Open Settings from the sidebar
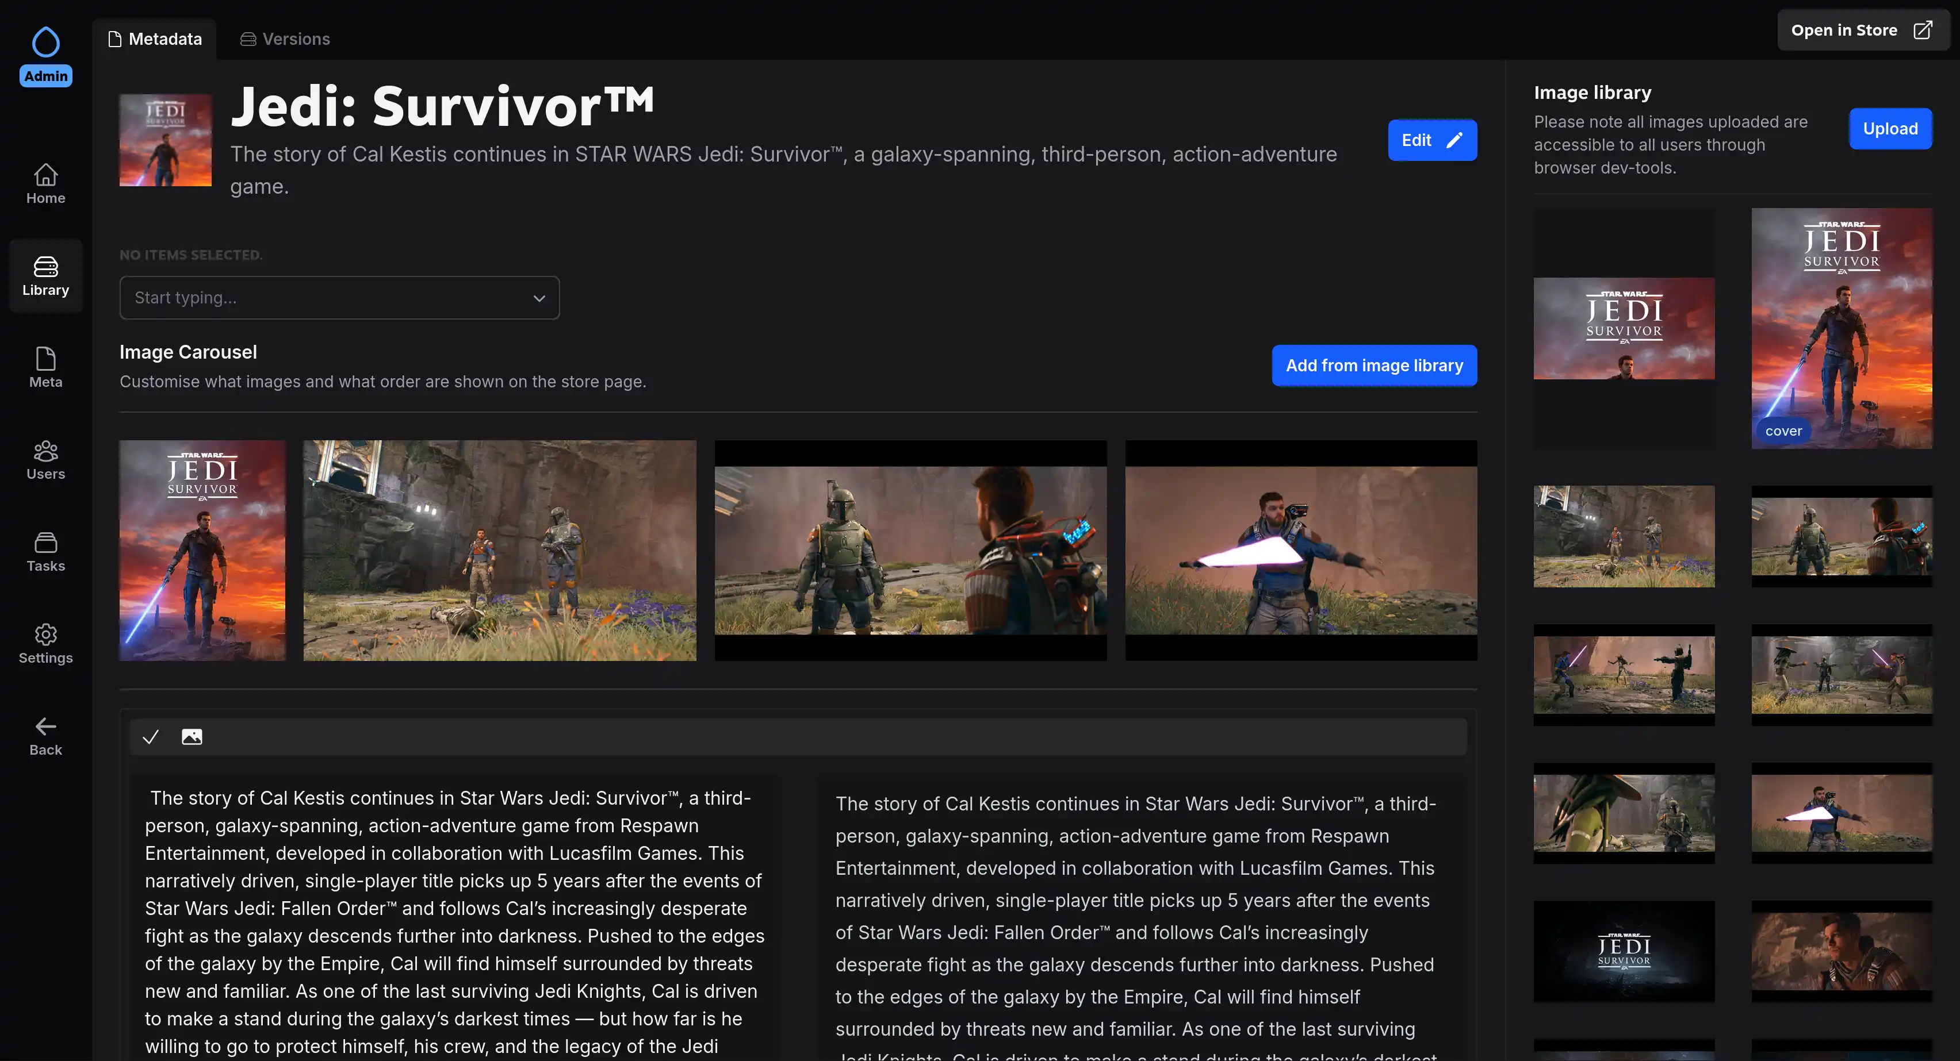The image size is (1960, 1061). [45, 644]
